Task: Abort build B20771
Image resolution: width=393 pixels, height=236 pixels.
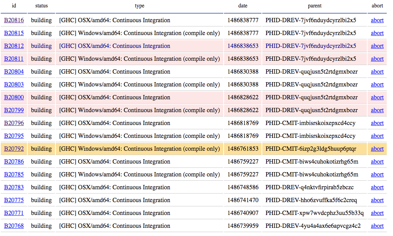Action: click(x=377, y=213)
